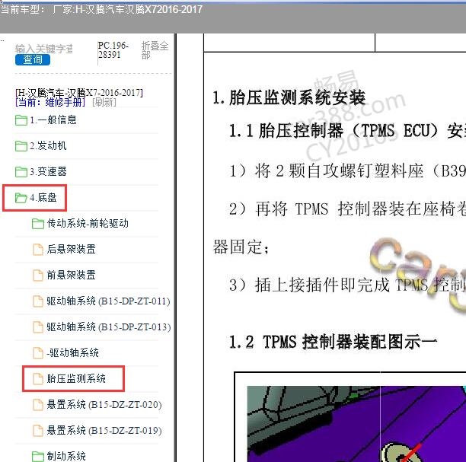This screenshot has height=462, width=466.
Task: Click the 当前：维修手册 link
Action: [50, 102]
